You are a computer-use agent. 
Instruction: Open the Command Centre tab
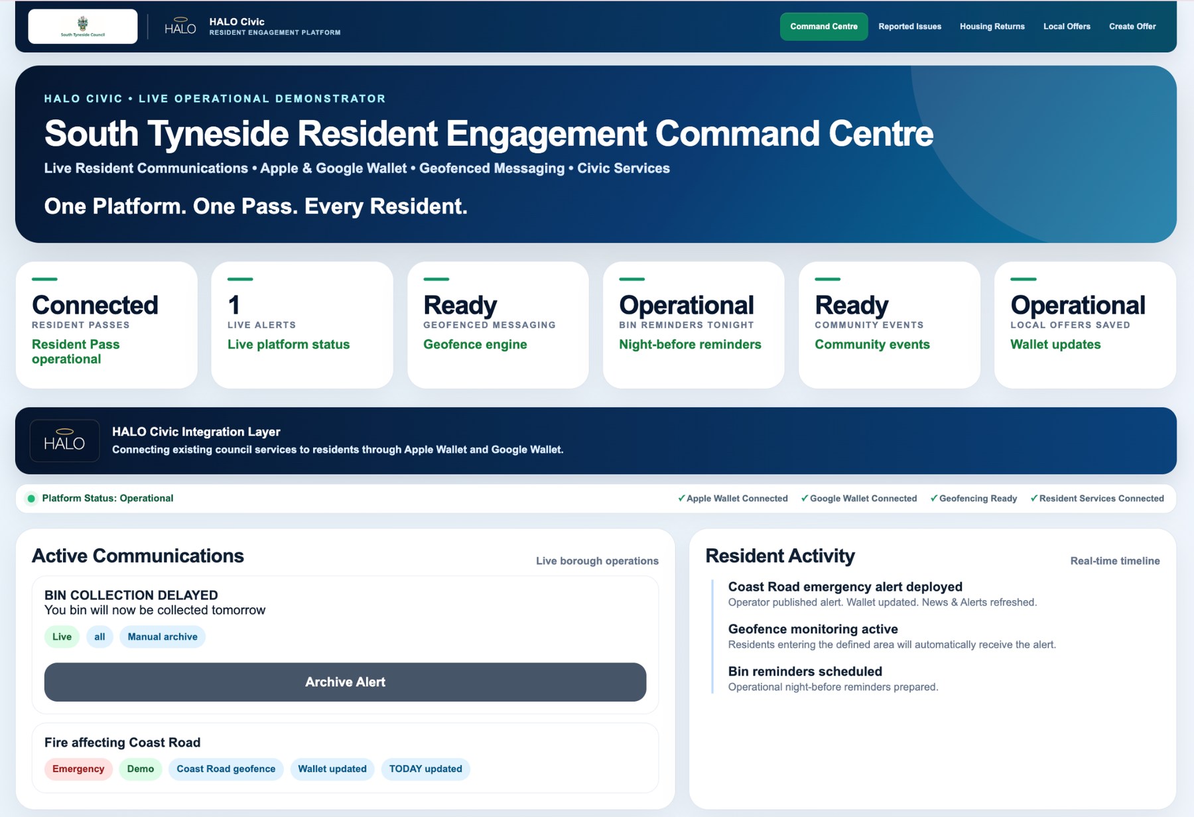[x=824, y=27]
